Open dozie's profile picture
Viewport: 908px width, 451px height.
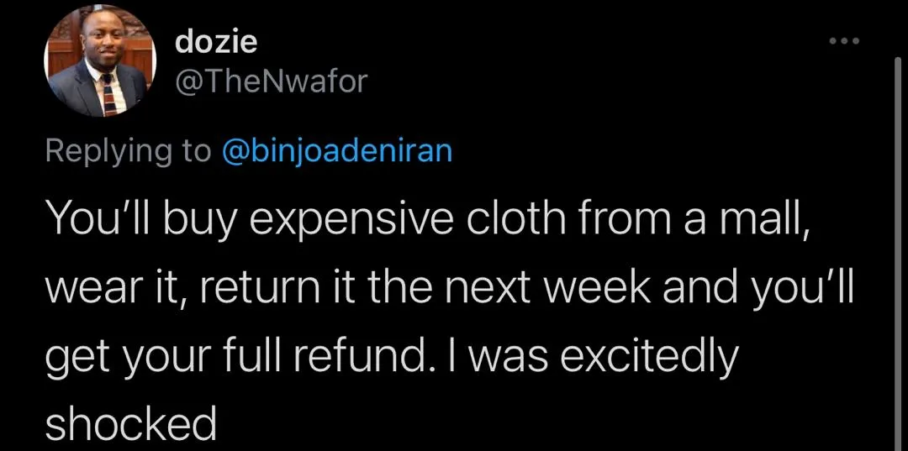click(x=99, y=60)
